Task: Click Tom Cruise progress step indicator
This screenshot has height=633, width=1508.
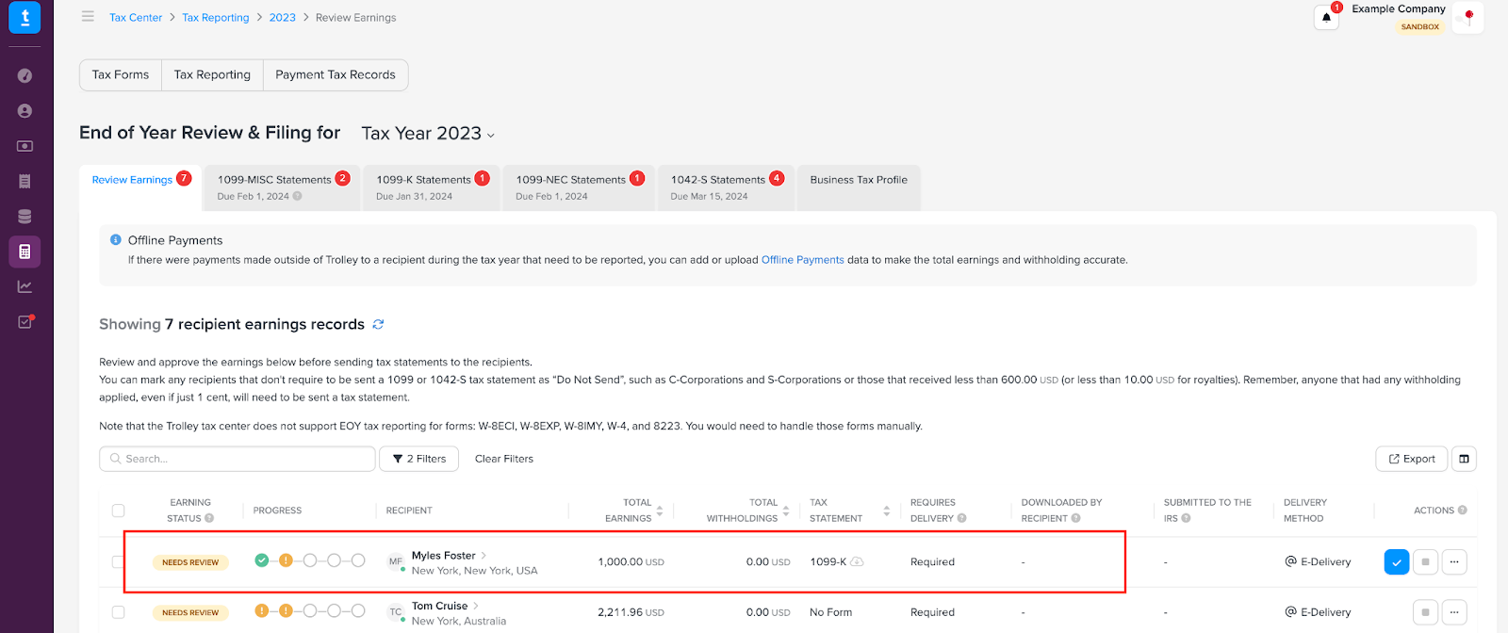Action: (310, 611)
